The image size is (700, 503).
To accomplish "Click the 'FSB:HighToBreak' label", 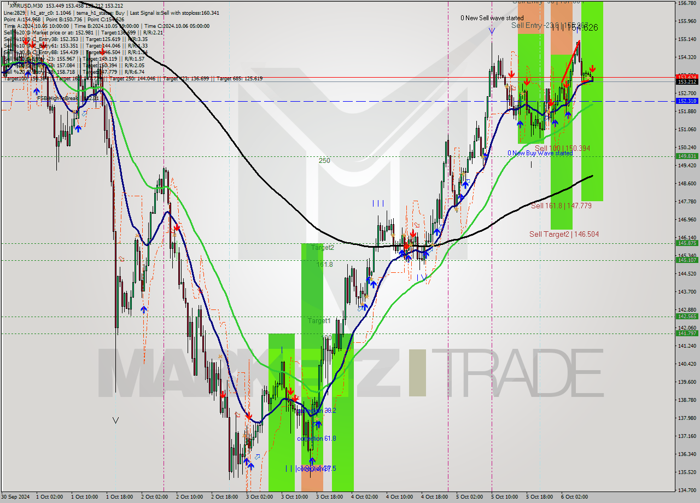I will (59, 98).
